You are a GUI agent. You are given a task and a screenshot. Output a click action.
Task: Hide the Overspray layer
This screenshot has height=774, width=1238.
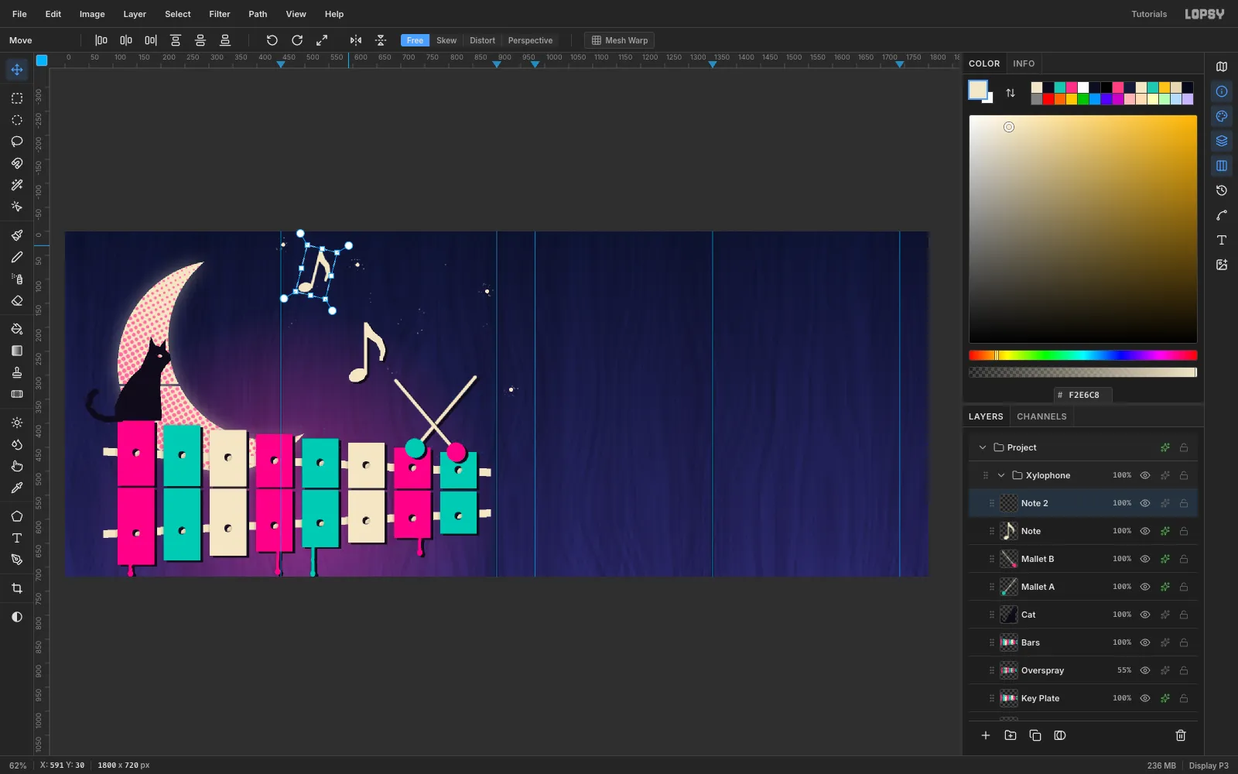1145,670
